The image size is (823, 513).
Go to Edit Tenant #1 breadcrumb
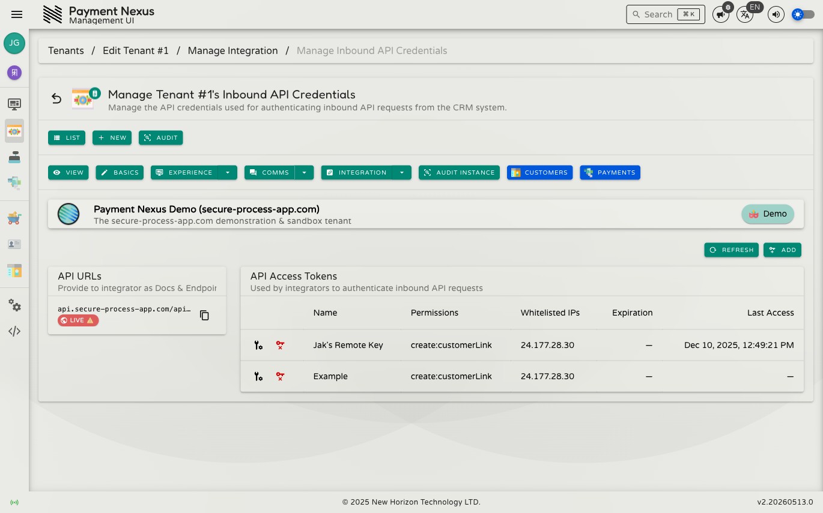click(136, 50)
